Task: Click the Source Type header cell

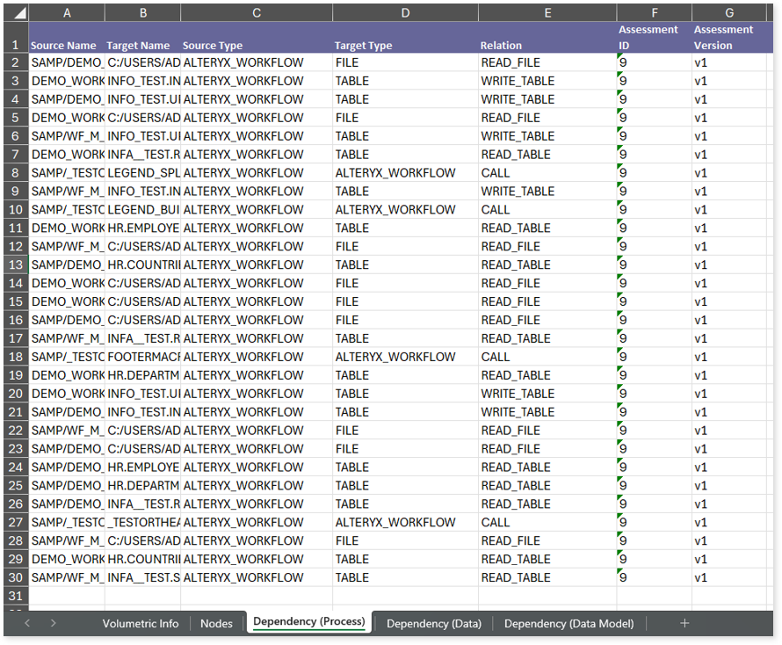Action: (x=257, y=38)
